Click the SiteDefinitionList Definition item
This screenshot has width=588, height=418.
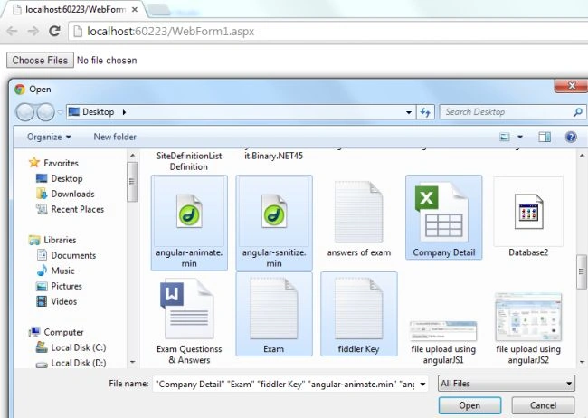(x=189, y=161)
